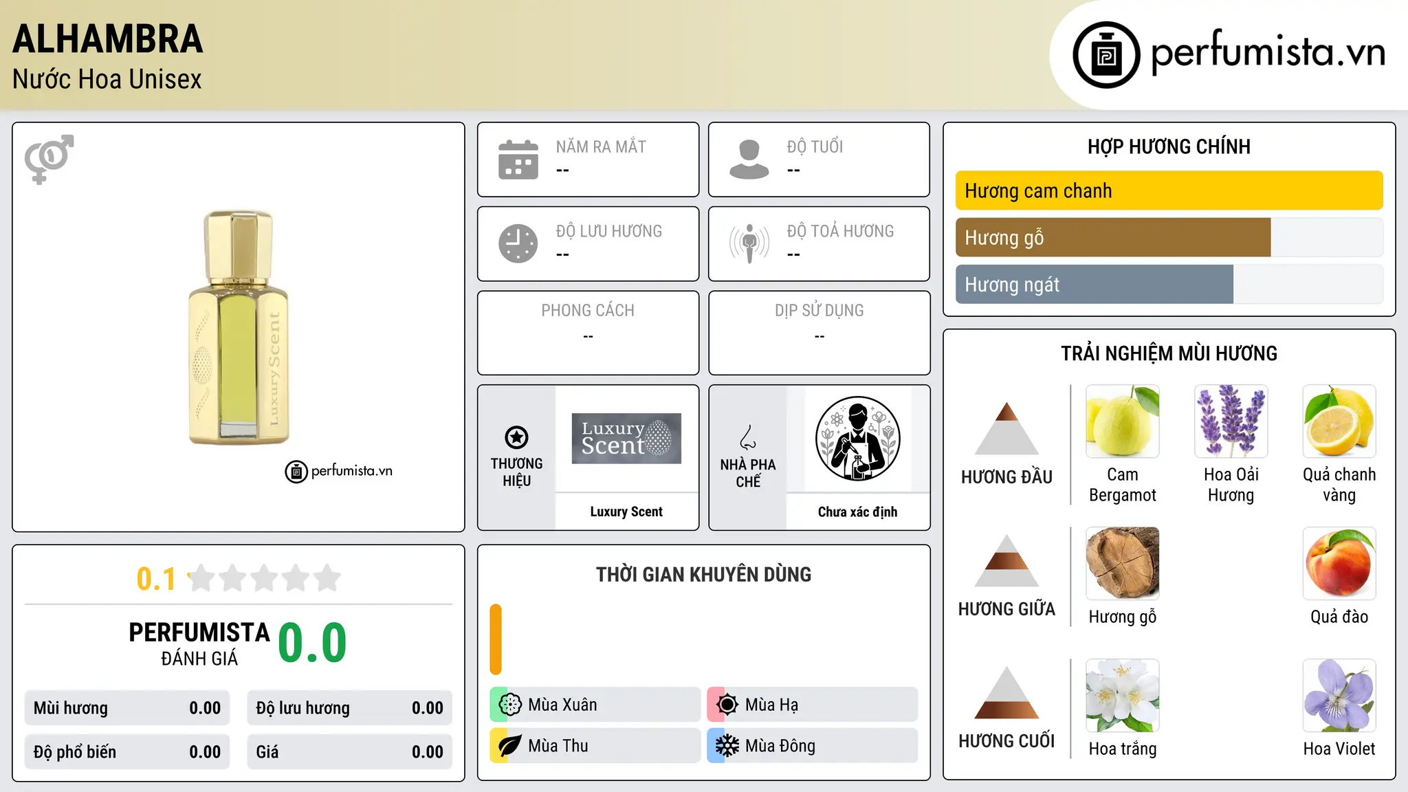Click the ALHAMBRA perfume title
The height and width of the screenshot is (792, 1408).
click(108, 38)
